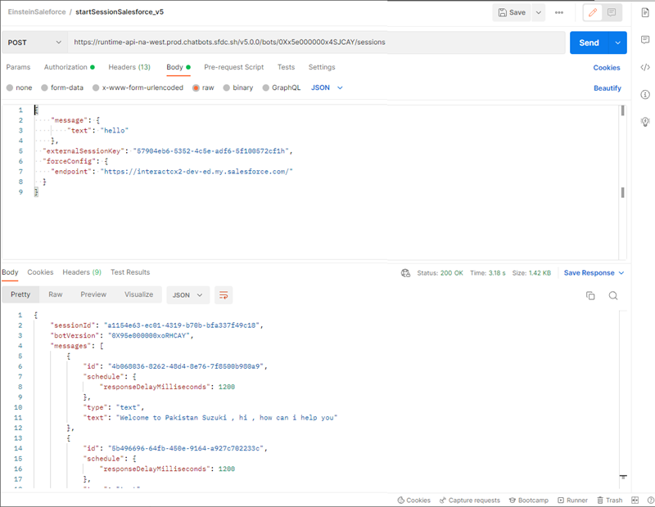Viewport: 655px width, 507px height.
Task: Toggle the wrap lines icon beside JSON
Action: tap(224, 294)
